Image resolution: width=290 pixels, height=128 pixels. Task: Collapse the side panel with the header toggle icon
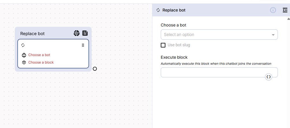click(x=285, y=10)
